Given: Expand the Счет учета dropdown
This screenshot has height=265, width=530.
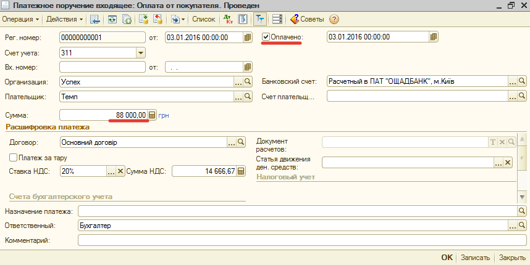Looking at the screenshot, I should [140, 52].
